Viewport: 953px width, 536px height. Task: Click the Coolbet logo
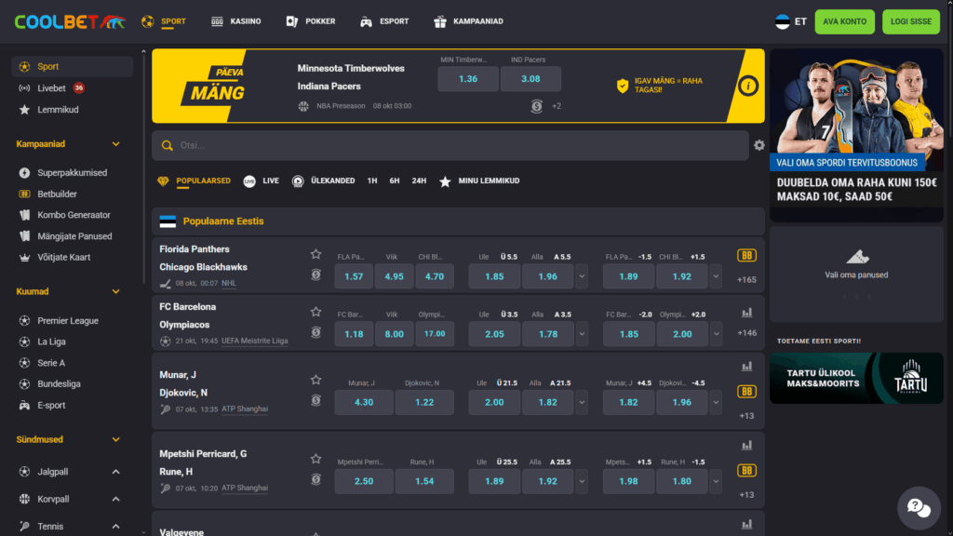click(69, 21)
